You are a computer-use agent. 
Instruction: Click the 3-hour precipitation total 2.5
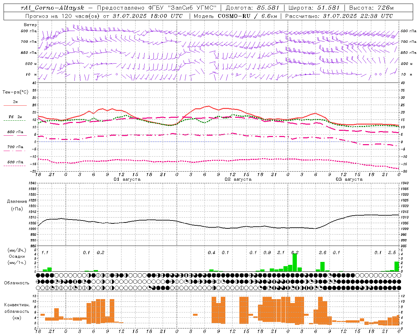pyautogui.click(x=392, y=253)
